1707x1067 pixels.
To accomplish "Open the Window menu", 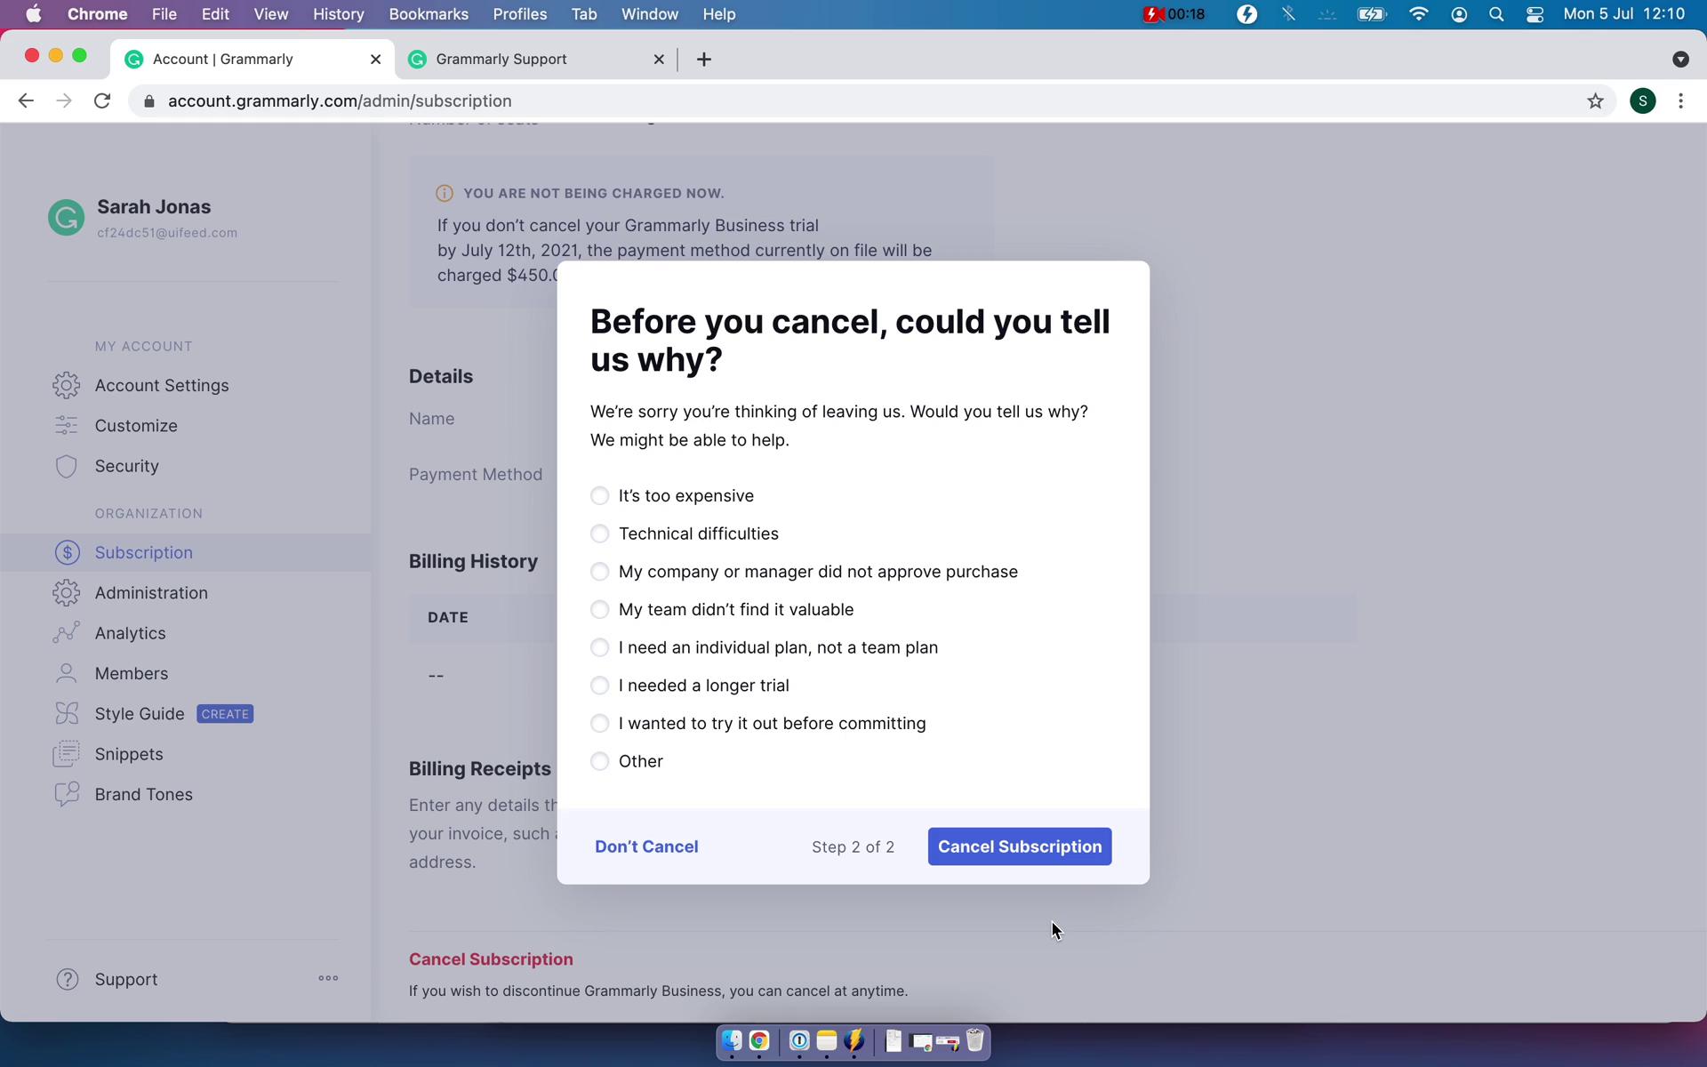I will [x=649, y=14].
